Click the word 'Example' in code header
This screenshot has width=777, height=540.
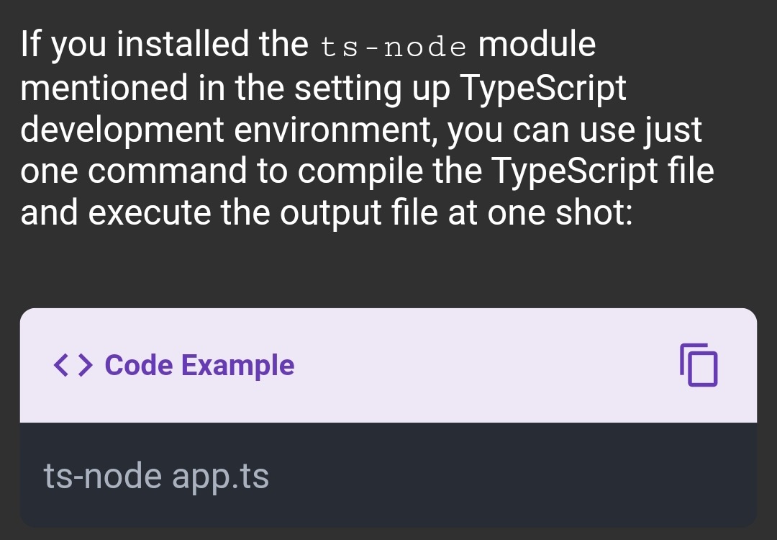coord(238,366)
